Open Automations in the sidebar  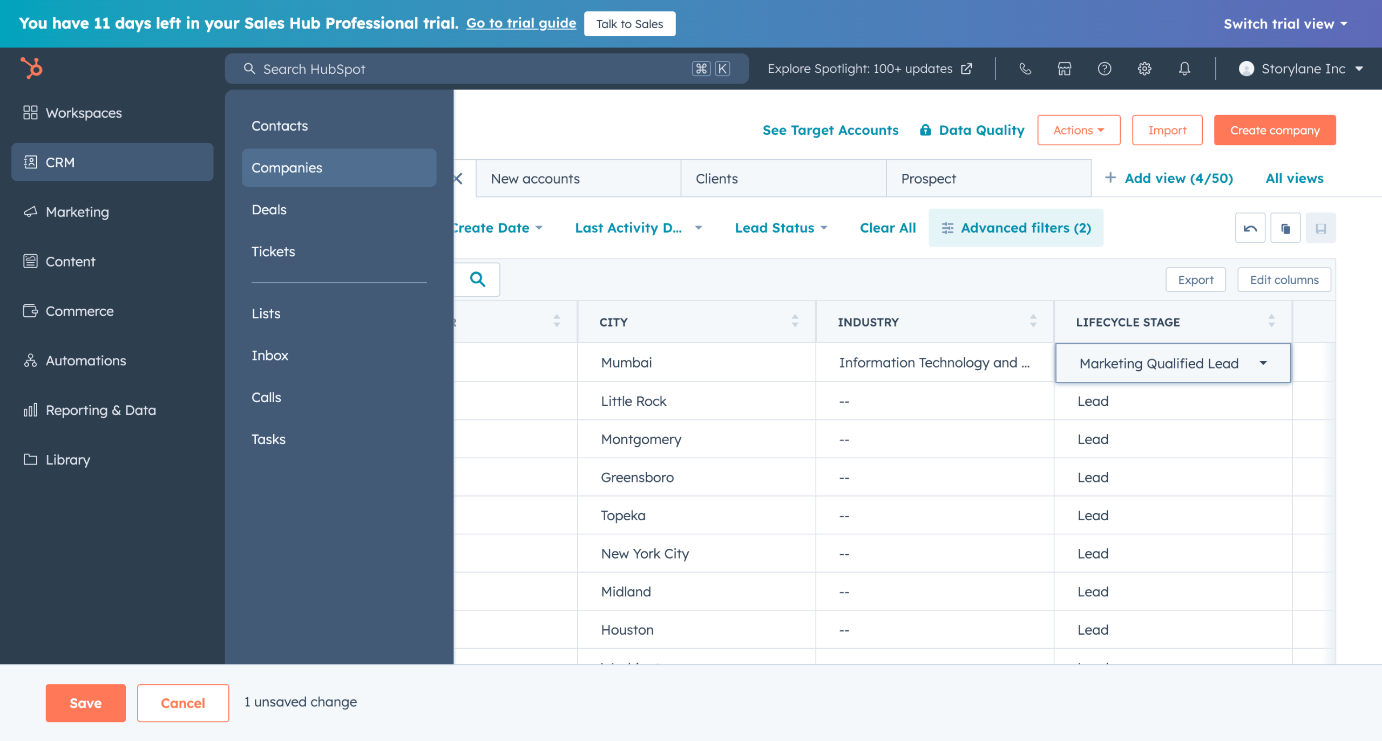coord(112,361)
